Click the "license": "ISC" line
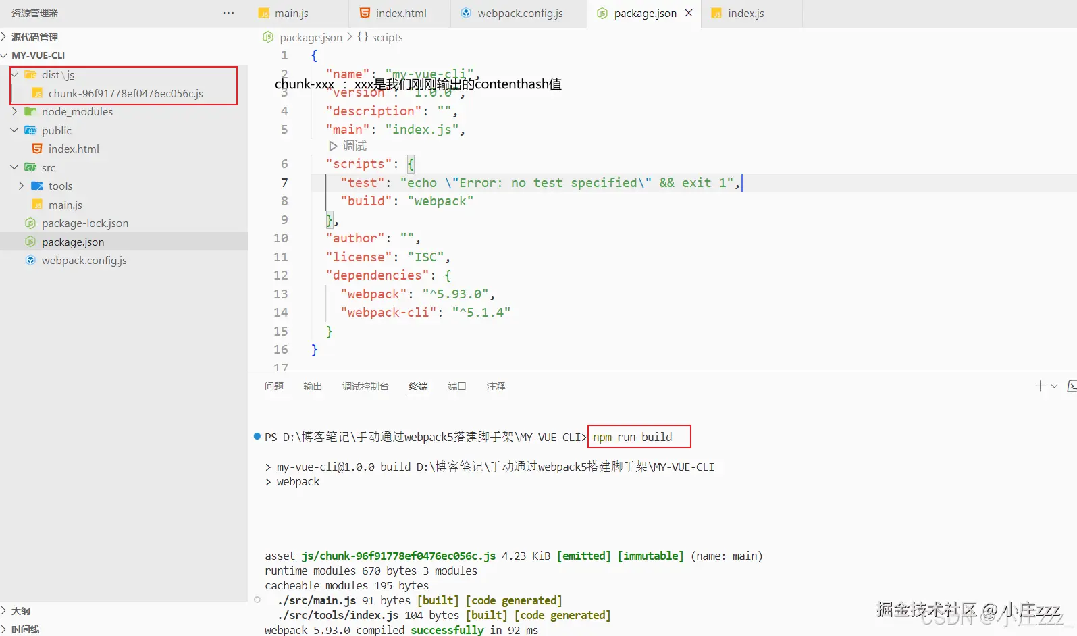 (388, 257)
